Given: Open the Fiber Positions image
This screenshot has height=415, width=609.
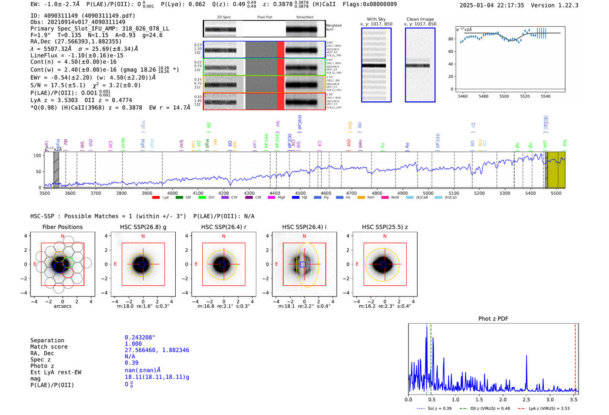Looking at the screenshot, I should (x=63, y=264).
